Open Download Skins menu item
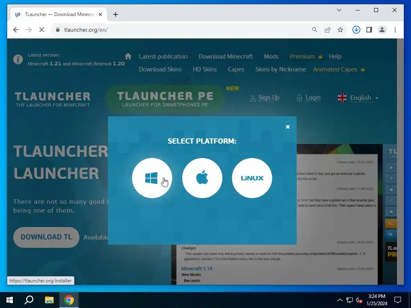 pos(160,69)
